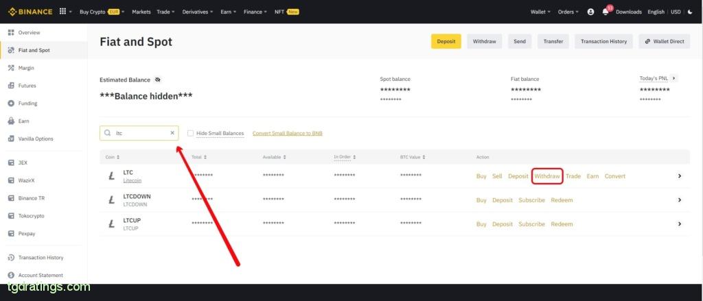
Task: Expand the LTC row chevron
Action: click(x=680, y=176)
